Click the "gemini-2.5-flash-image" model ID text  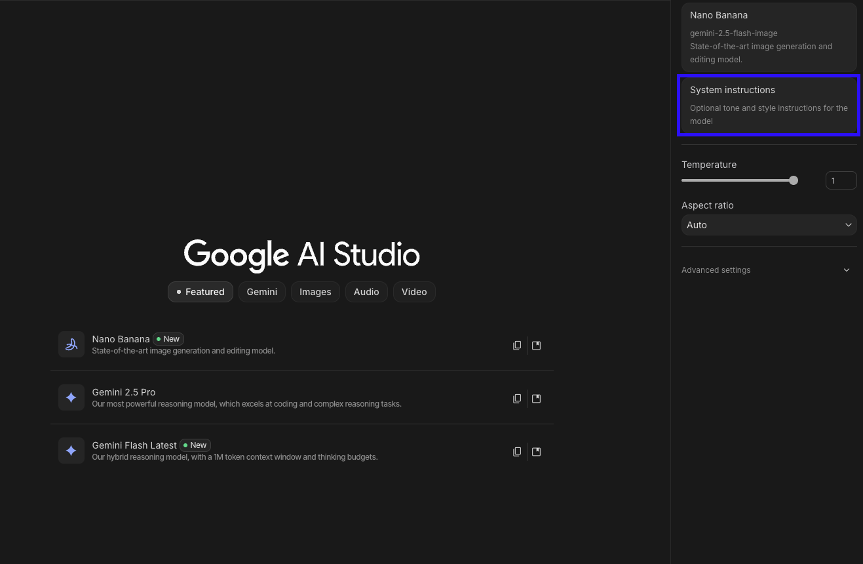pyautogui.click(x=733, y=33)
